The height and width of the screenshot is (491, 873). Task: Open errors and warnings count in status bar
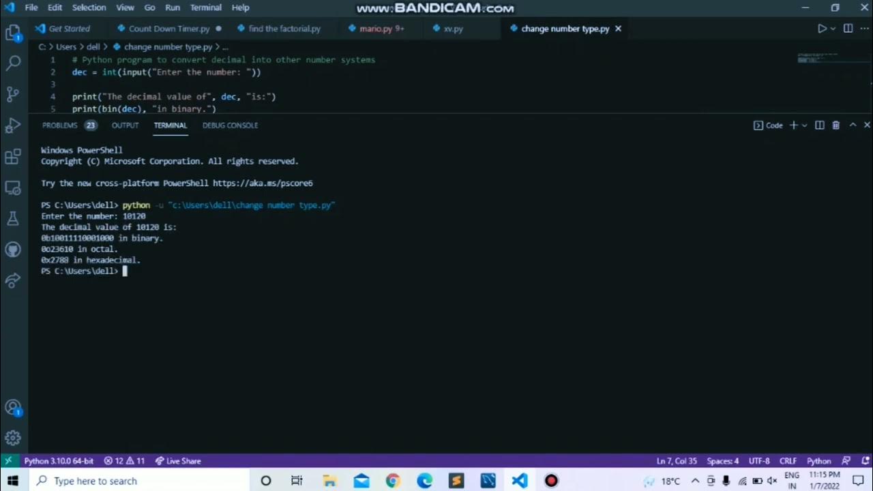coord(124,461)
